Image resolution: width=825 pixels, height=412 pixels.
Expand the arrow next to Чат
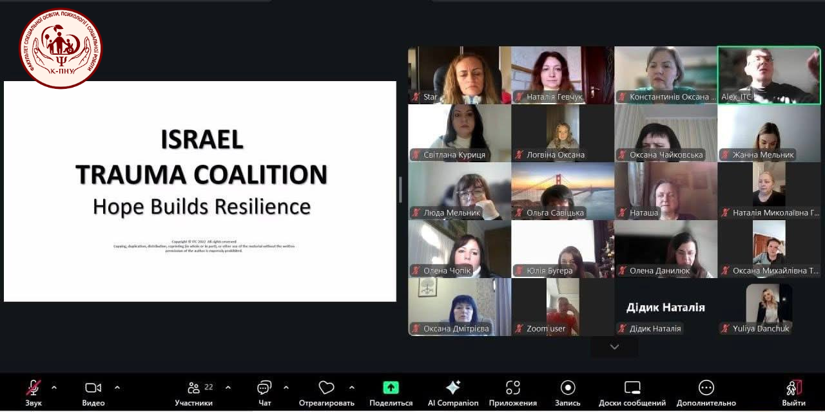point(286,388)
